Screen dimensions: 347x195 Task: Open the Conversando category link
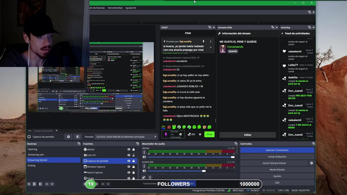click(x=235, y=47)
